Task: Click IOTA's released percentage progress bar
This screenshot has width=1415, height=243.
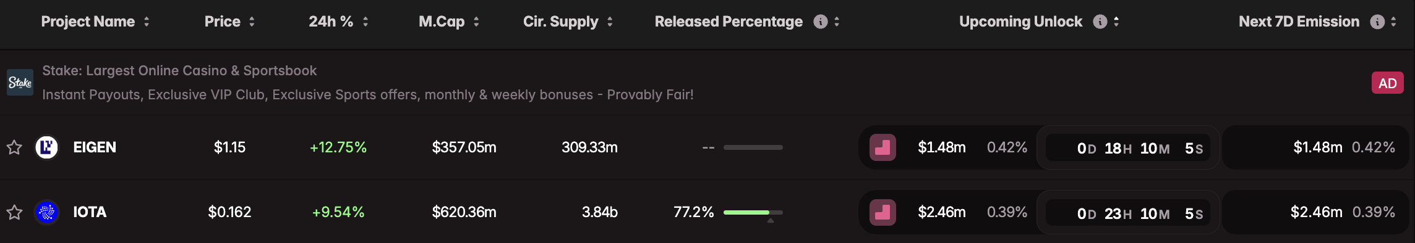Action: pos(753,212)
